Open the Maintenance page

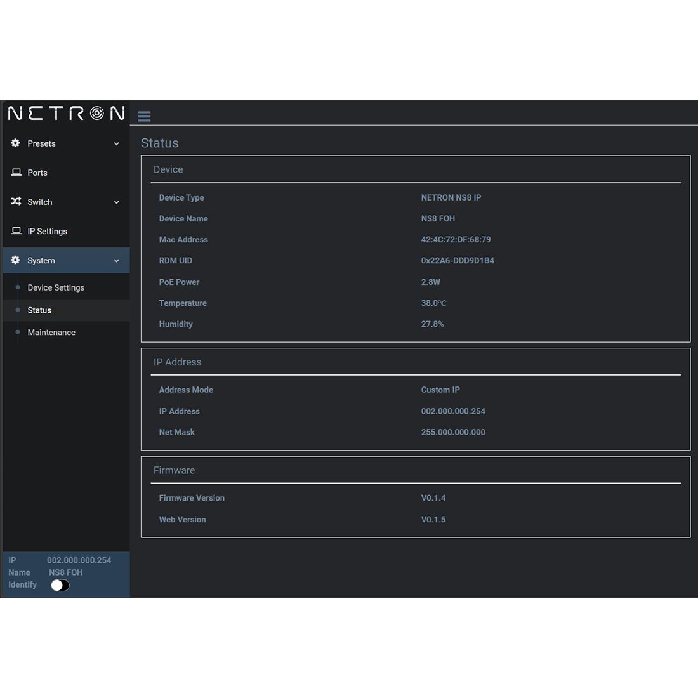tap(51, 333)
